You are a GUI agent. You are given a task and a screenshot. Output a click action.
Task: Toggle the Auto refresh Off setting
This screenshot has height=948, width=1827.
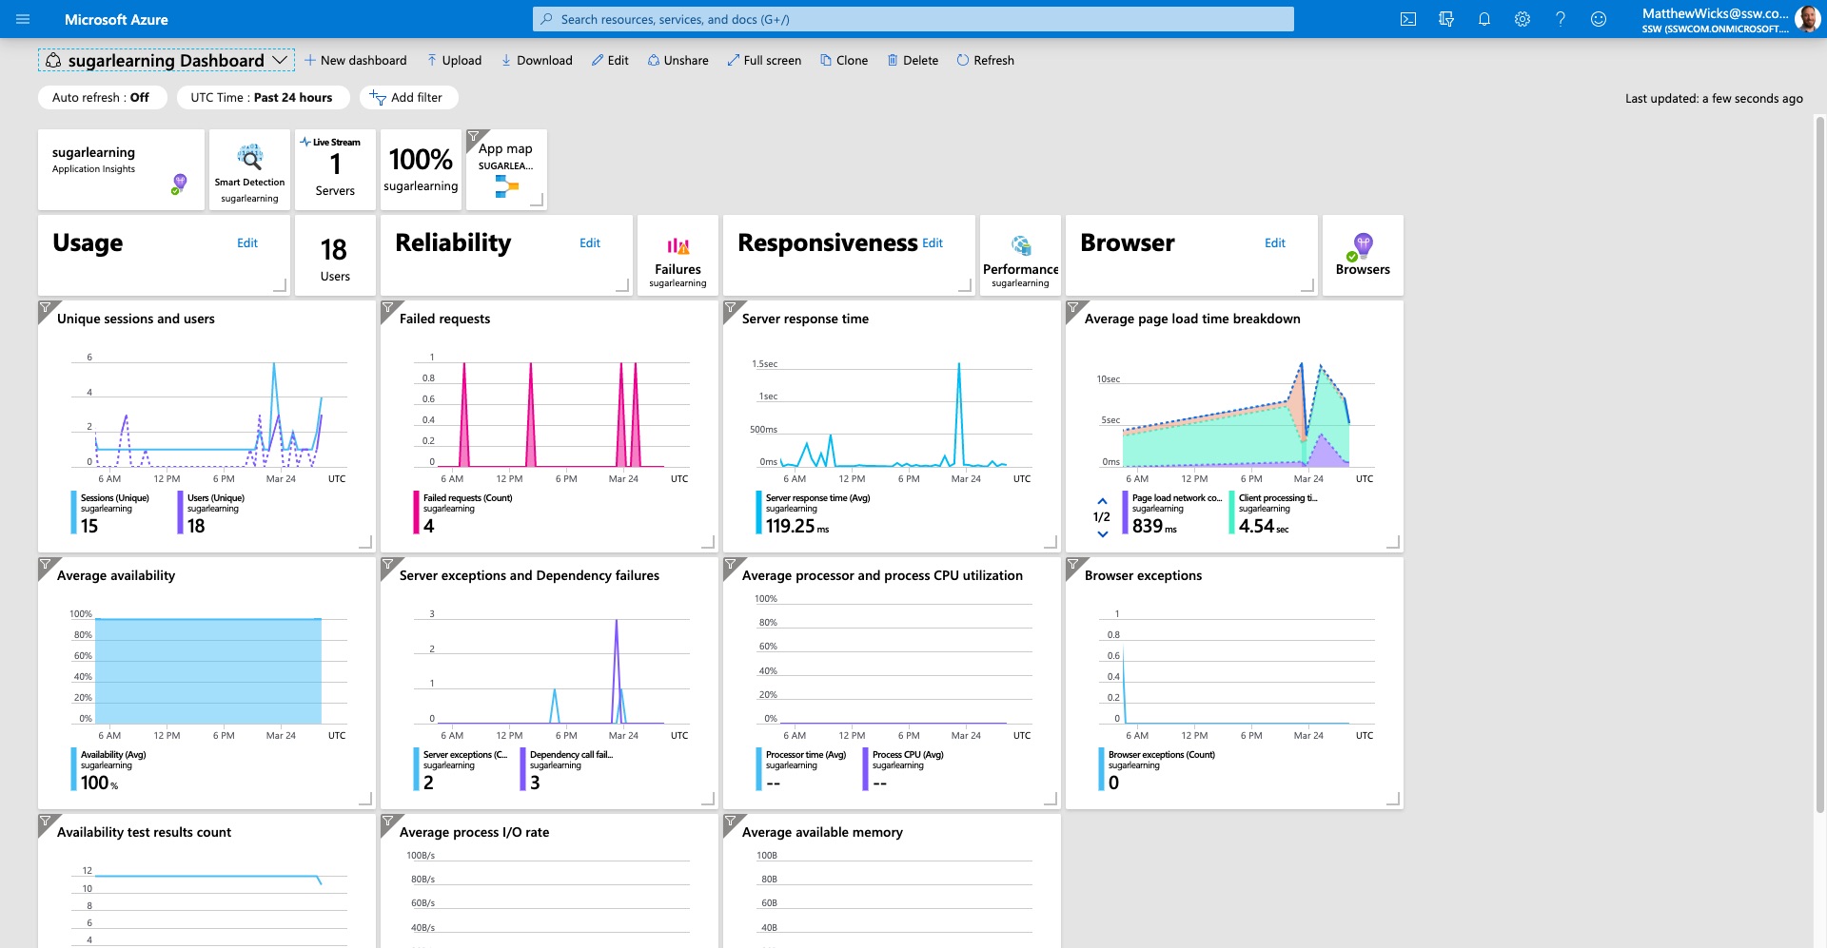[x=102, y=97]
